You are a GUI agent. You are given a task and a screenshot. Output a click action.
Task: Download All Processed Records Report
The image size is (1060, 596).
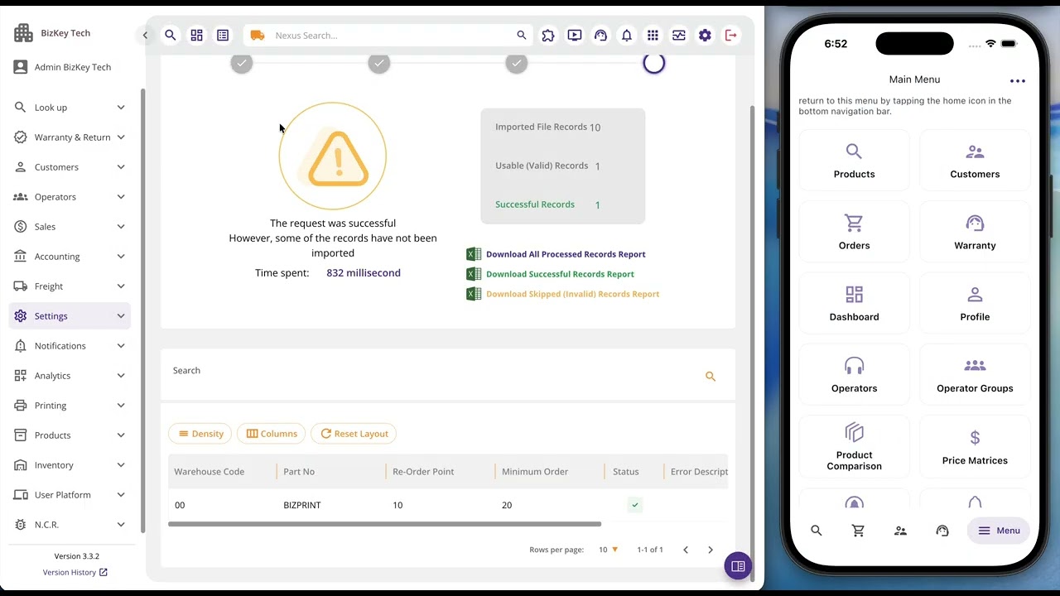(556, 254)
